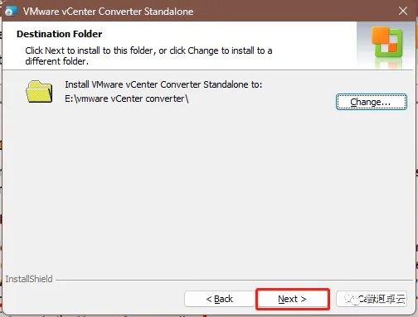
Task: Click the InstallShield label
Action: (29, 279)
